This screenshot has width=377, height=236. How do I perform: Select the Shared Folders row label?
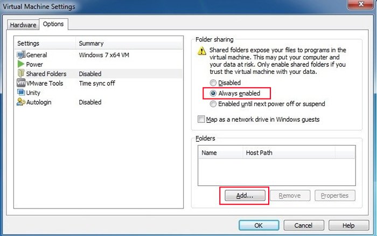pyautogui.click(x=46, y=74)
